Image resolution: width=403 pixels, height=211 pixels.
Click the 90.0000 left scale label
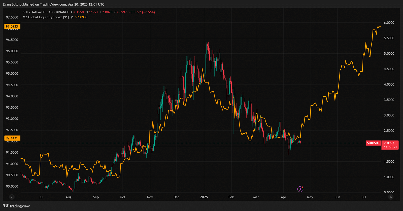[12, 186]
